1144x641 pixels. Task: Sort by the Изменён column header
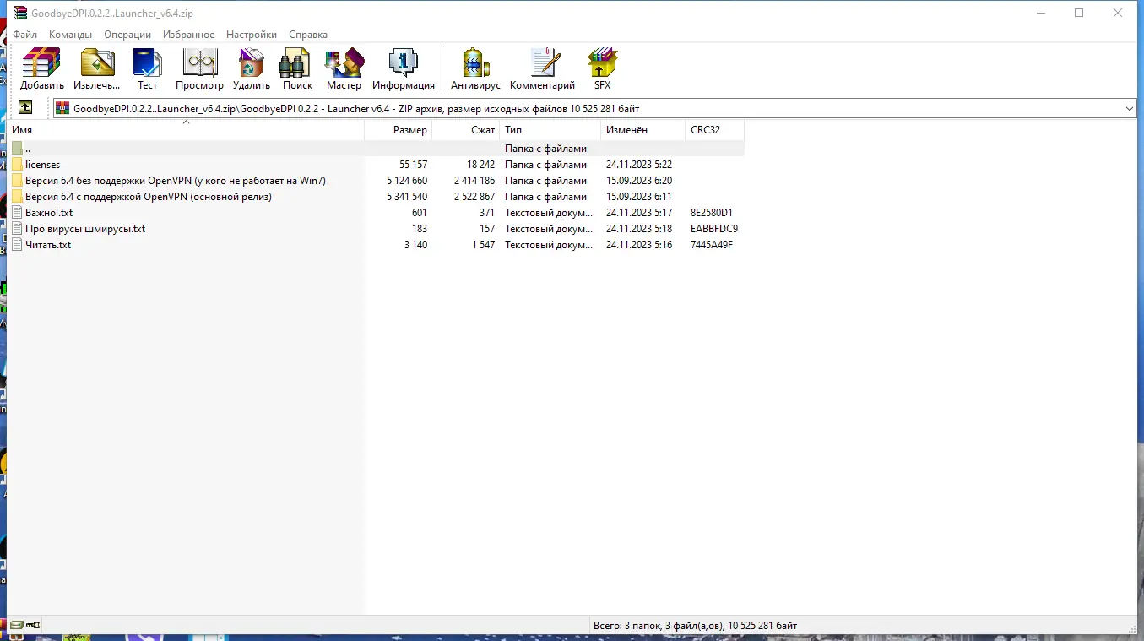pos(643,130)
